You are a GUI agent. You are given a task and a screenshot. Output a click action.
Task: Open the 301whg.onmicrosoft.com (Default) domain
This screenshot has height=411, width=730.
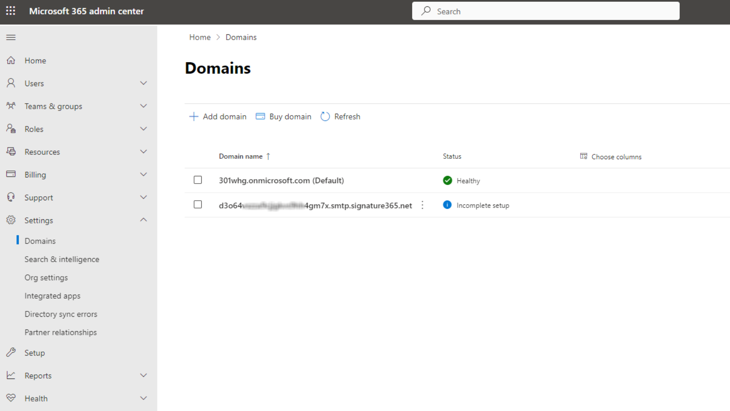tap(281, 180)
